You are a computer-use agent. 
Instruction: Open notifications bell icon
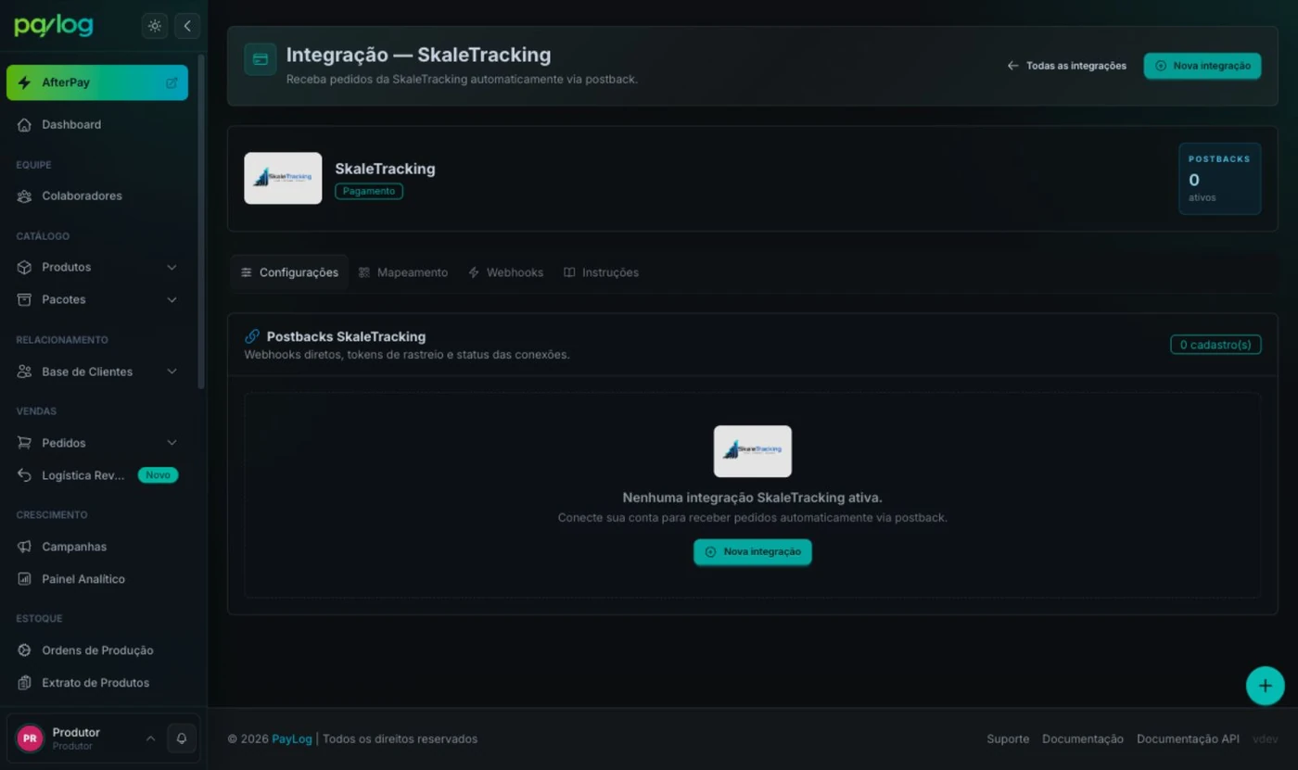click(182, 738)
